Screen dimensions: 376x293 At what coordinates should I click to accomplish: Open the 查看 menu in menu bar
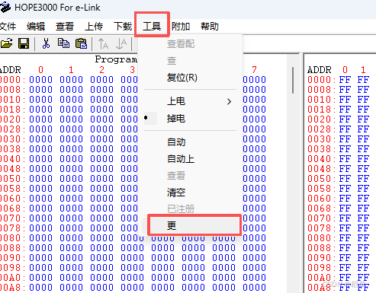click(x=65, y=27)
